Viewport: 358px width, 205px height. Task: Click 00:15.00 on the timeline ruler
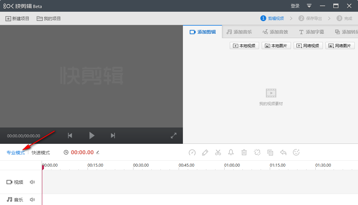click(95, 165)
